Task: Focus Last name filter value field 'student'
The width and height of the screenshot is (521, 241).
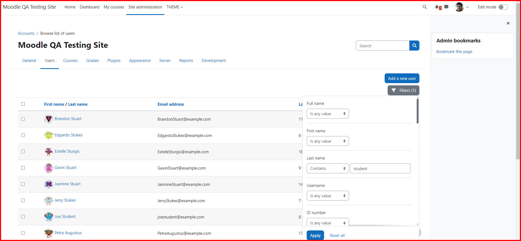Action: click(x=380, y=168)
